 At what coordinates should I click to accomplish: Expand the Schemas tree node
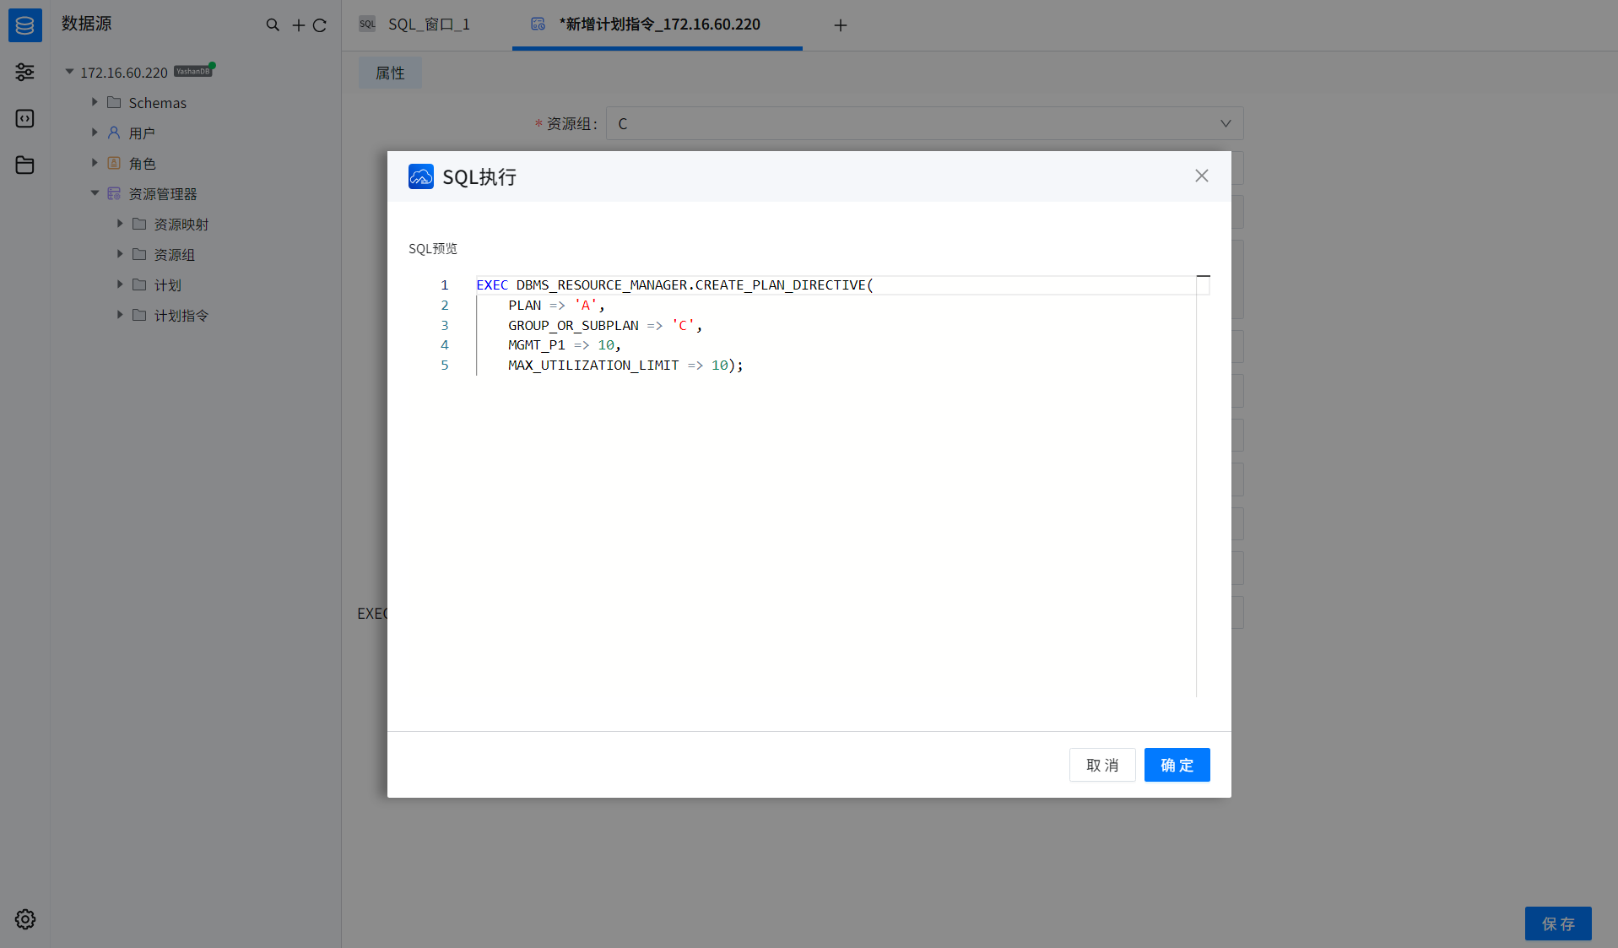click(x=95, y=102)
